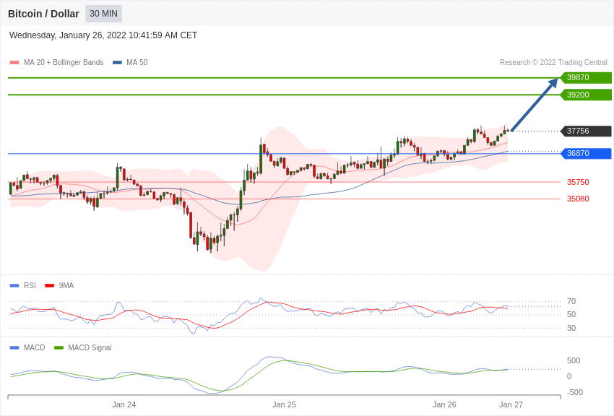Image resolution: width=614 pixels, height=416 pixels.
Task: Click the 35750 red support label
Action: (x=578, y=182)
